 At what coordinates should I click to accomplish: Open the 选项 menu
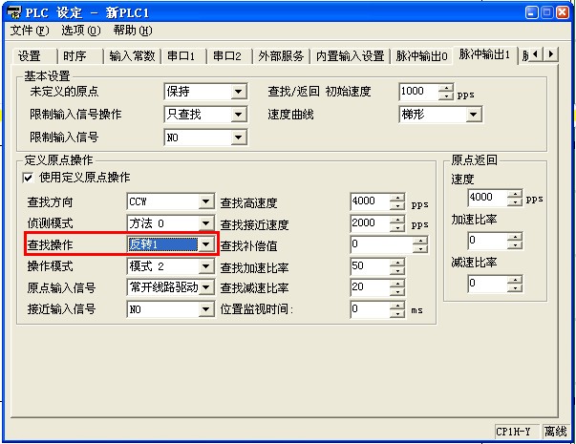point(80,31)
